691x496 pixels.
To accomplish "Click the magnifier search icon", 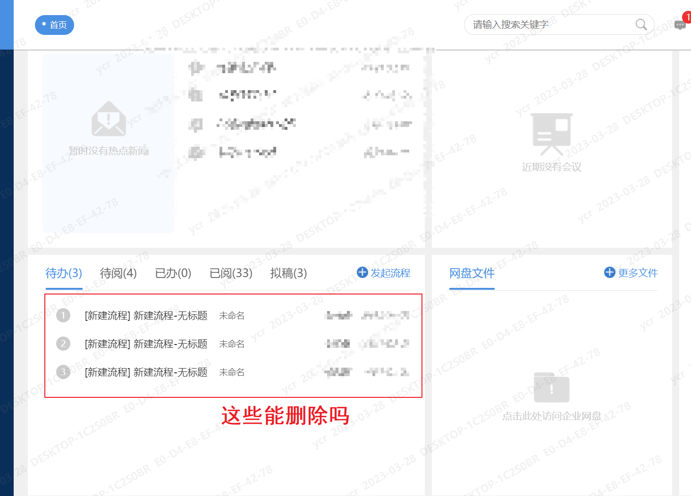I will pos(640,25).
